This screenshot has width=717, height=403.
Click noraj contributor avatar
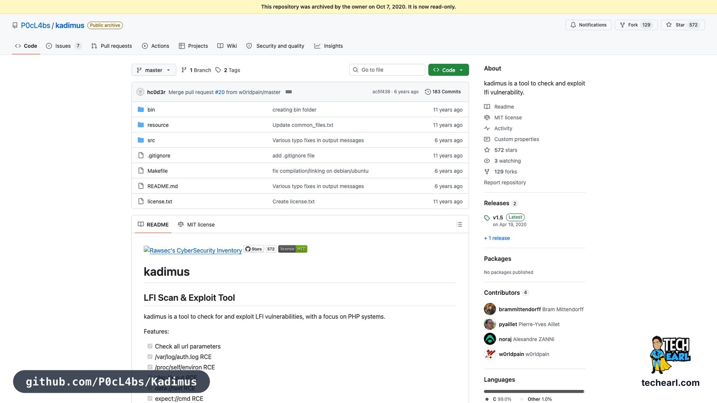click(490, 339)
